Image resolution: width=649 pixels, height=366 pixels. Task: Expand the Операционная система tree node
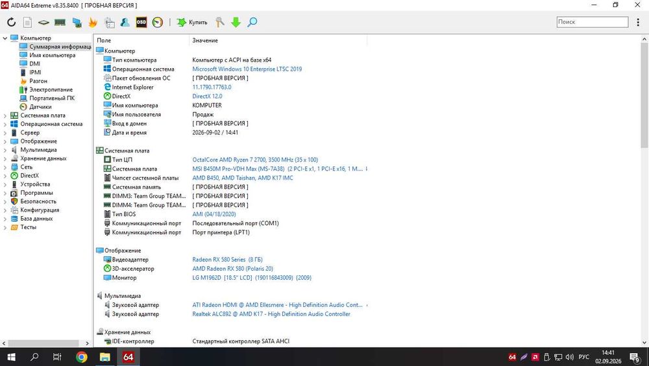[x=5, y=124]
